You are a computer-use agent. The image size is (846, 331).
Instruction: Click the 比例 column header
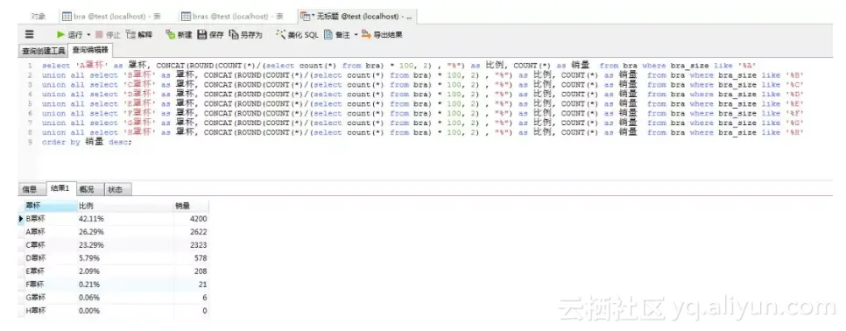125,206
